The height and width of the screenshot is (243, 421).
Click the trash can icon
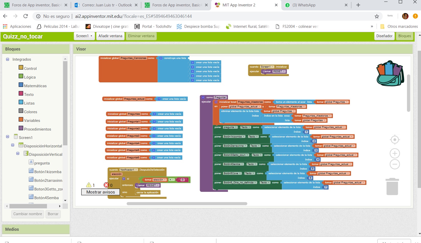[x=392, y=187]
